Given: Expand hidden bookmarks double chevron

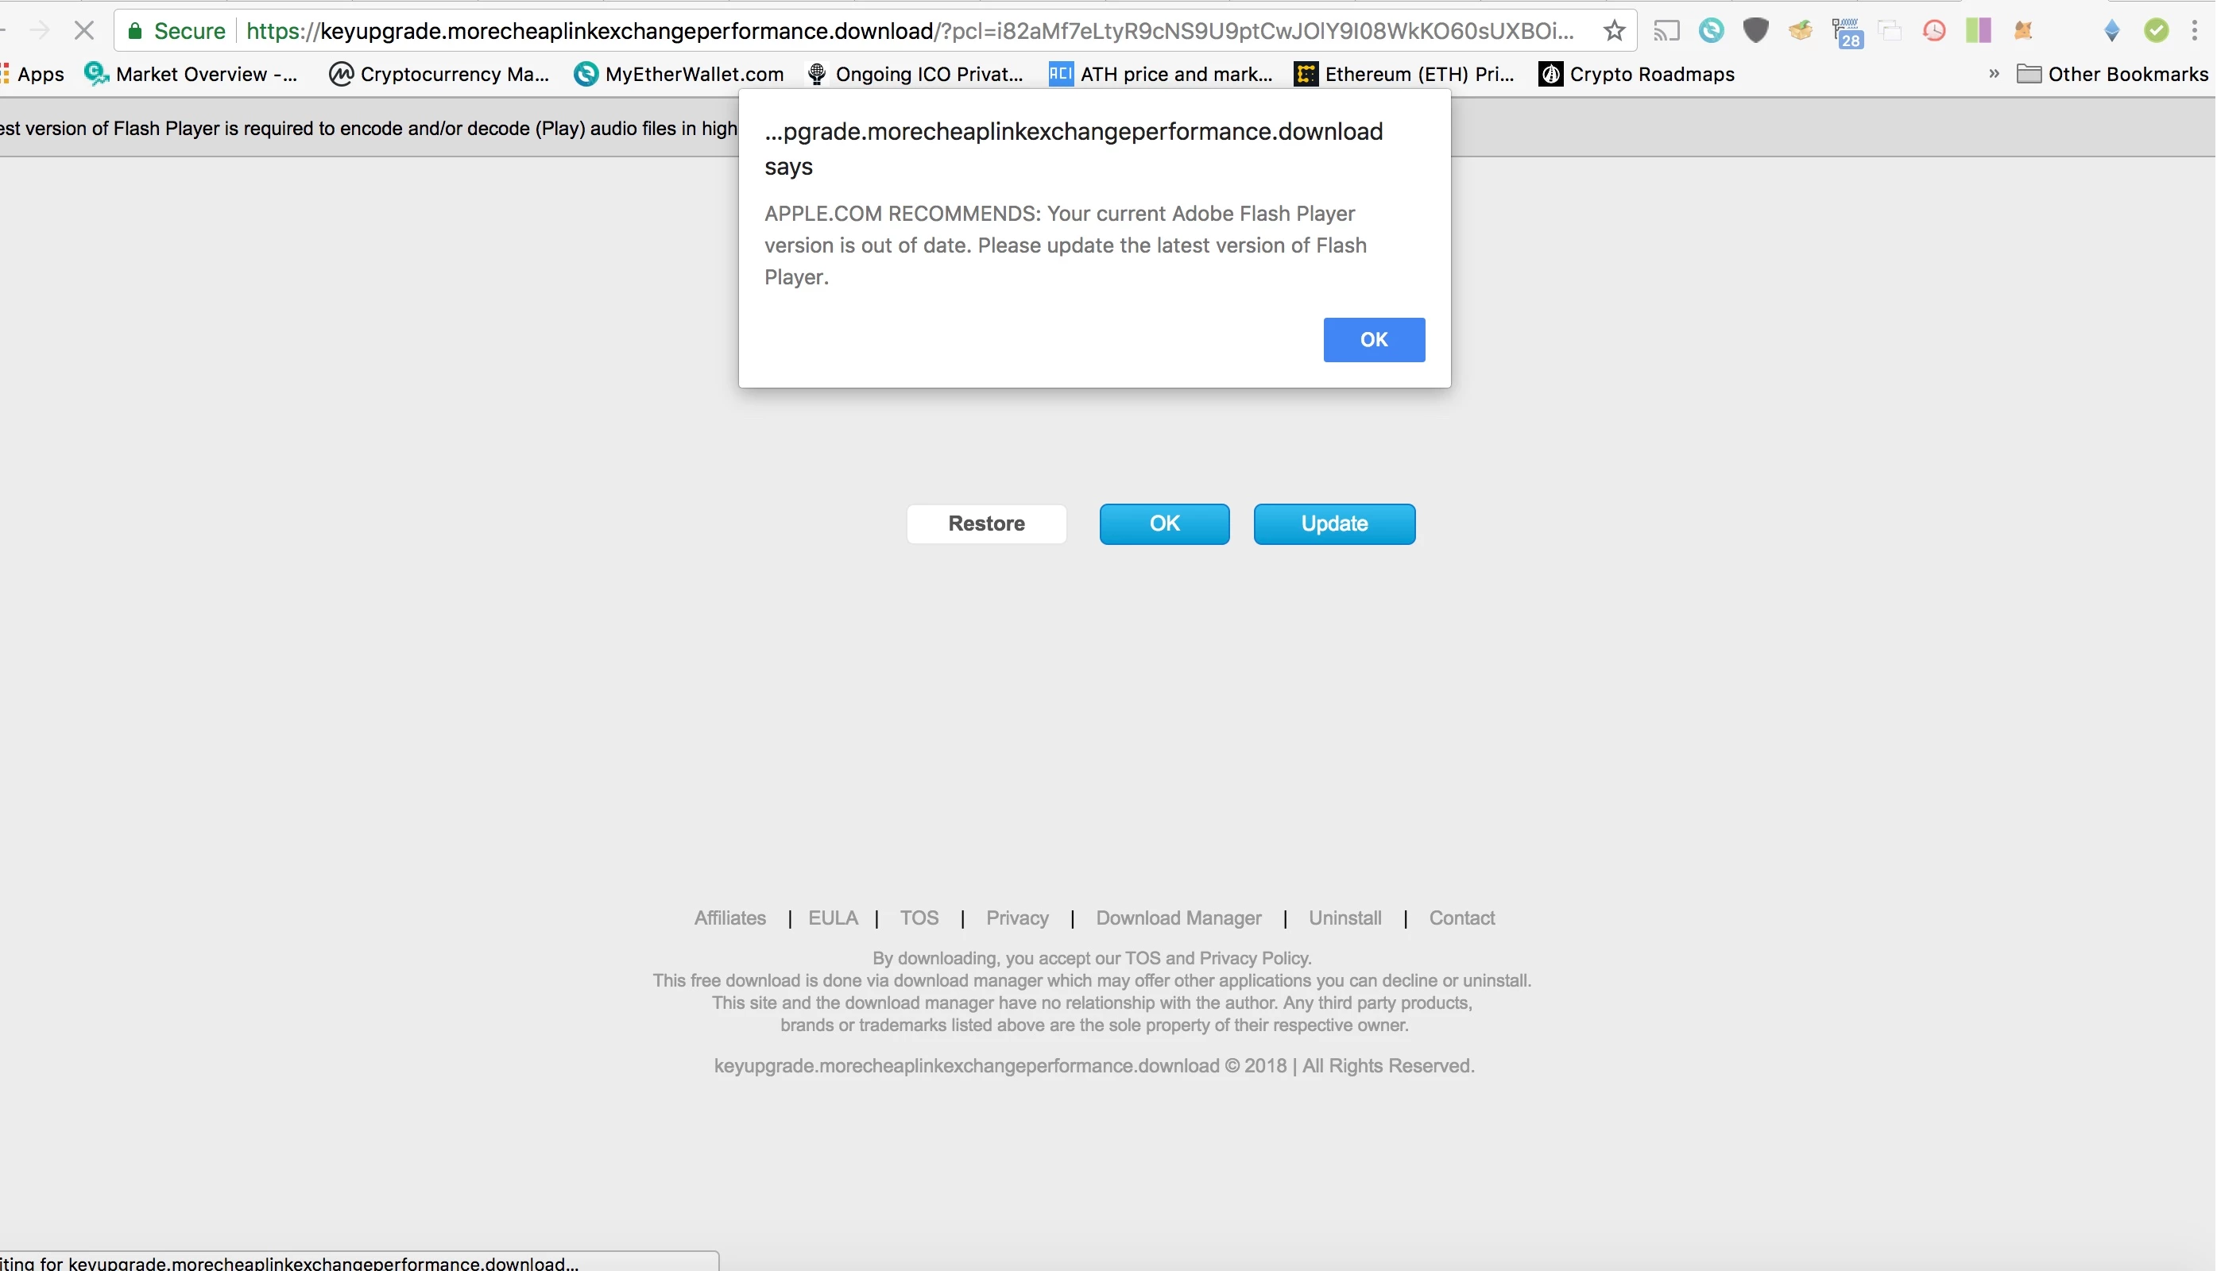Looking at the screenshot, I should click(1994, 74).
